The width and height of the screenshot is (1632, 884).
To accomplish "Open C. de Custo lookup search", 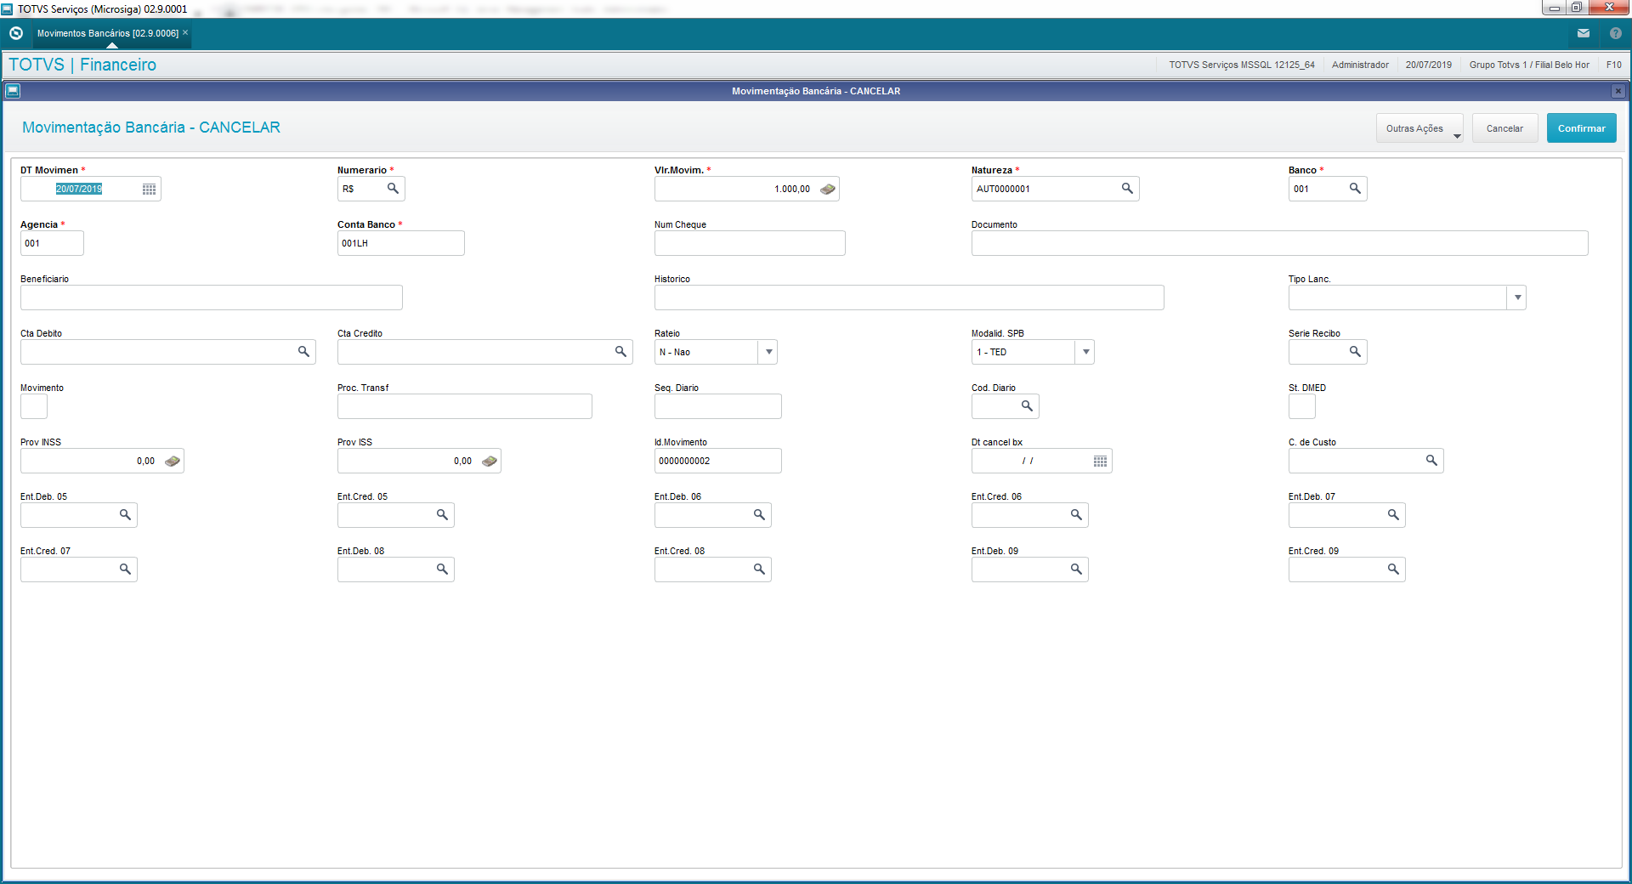I will pyautogui.click(x=1431, y=461).
